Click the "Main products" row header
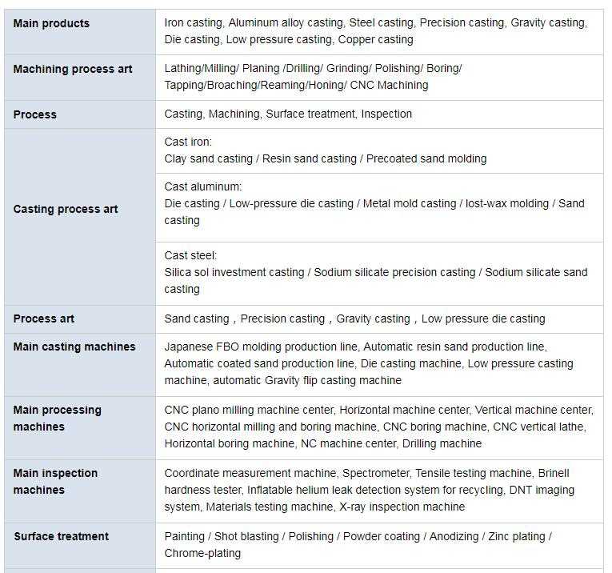Screen dimensions: 612x573 click(x=51, y=23)
